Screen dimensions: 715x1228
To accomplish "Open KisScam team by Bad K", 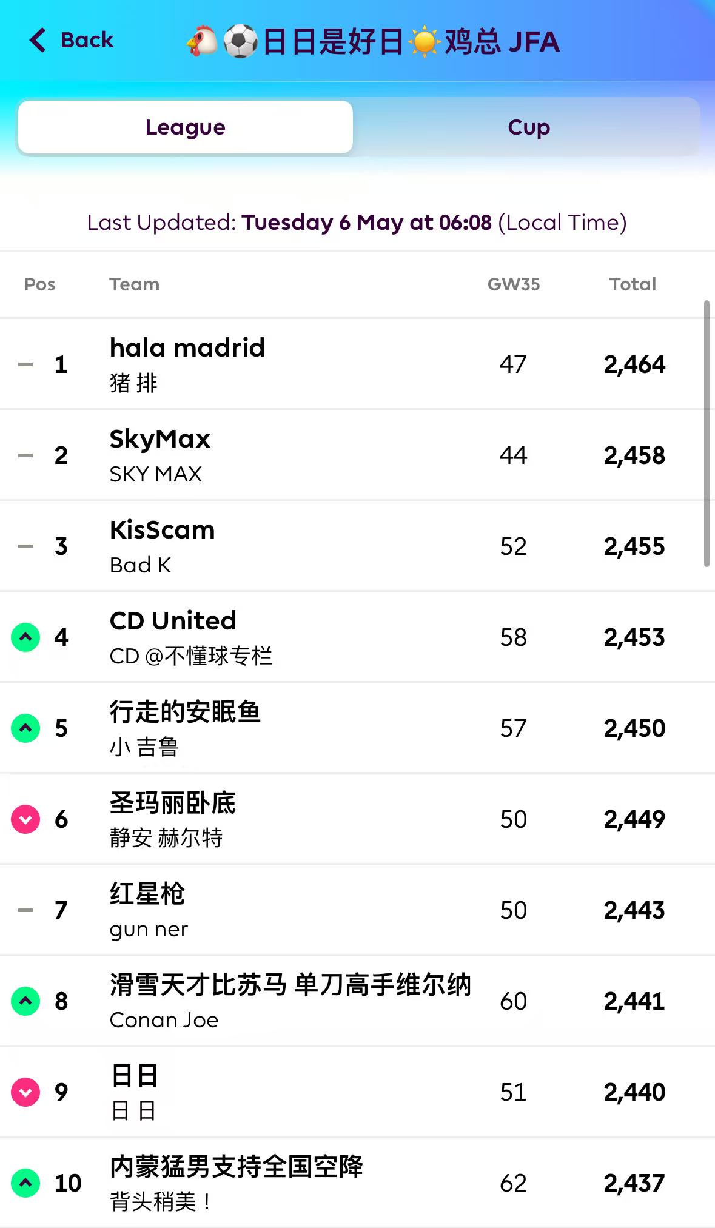I will click(162, 531).
